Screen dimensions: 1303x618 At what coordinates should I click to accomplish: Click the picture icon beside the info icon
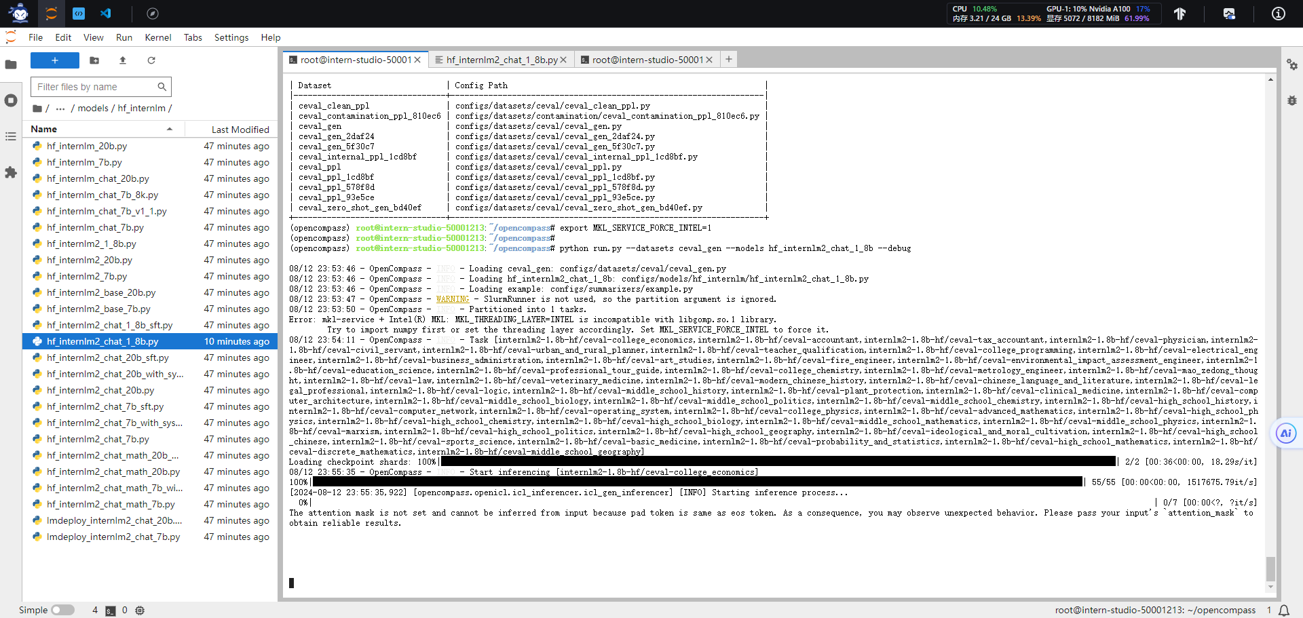click(1229, 14)
